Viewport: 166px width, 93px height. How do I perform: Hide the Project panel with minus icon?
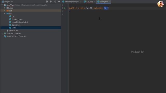click(59, 2)
